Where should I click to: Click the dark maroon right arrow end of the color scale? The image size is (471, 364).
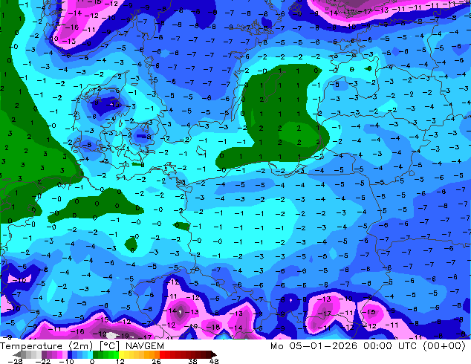pos(213,354)
